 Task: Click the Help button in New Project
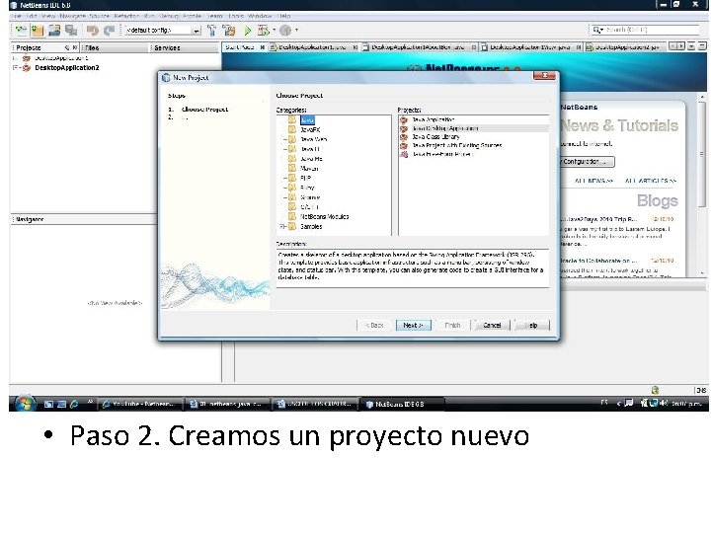tap(532, 326)
